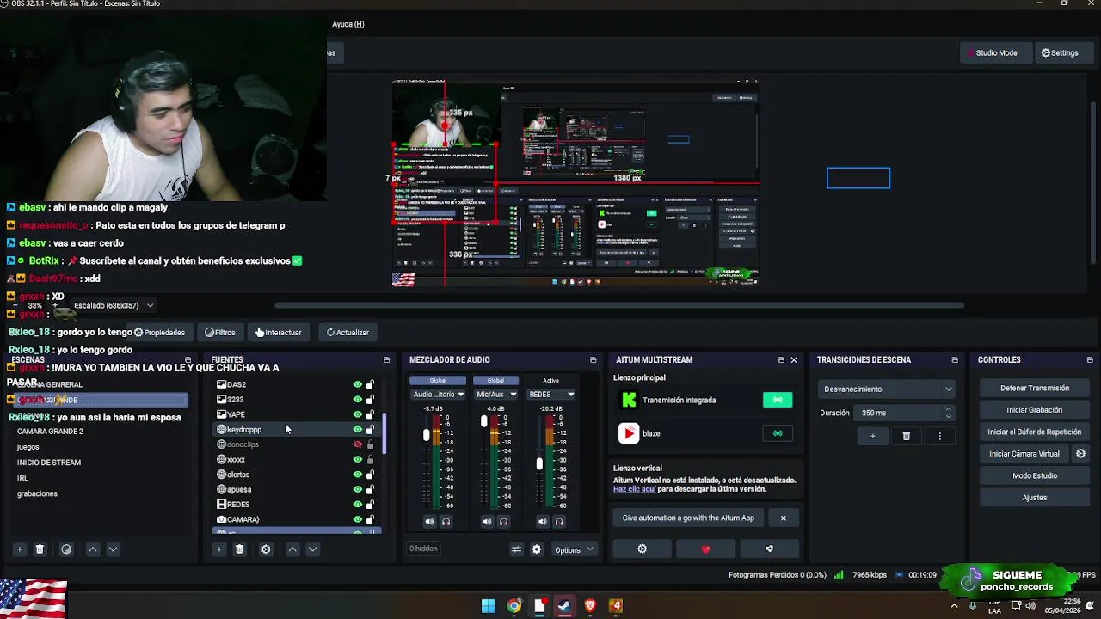Add a new source in Fuentes panel
The image size is (1101, 619).
click(218, 549)
